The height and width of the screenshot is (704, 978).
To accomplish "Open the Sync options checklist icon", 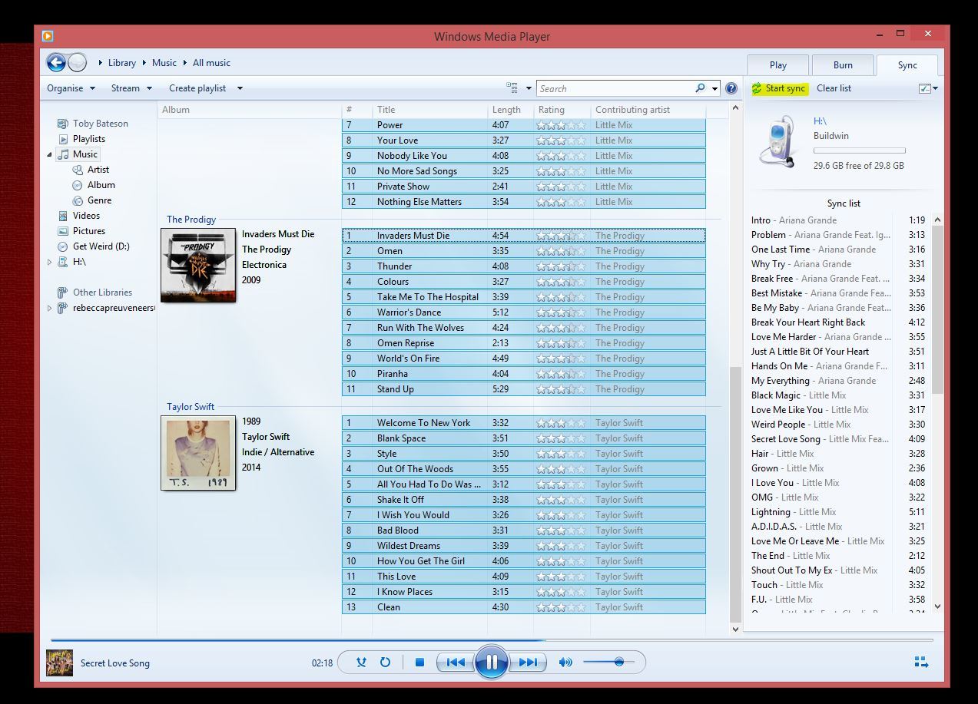I will (x=925, y=88).
